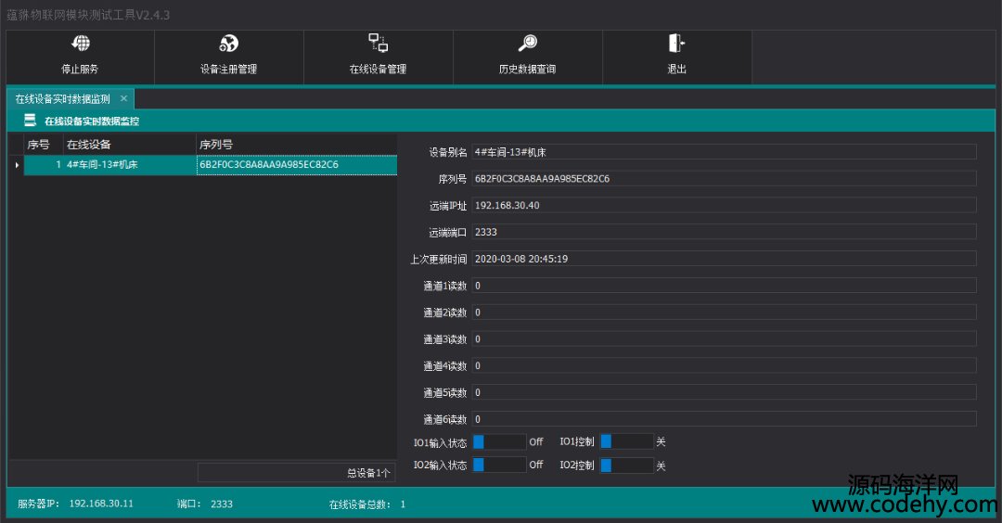Select the 在线设备实时数据监测 tab
1002x523 pixels.
click(62, 98)
